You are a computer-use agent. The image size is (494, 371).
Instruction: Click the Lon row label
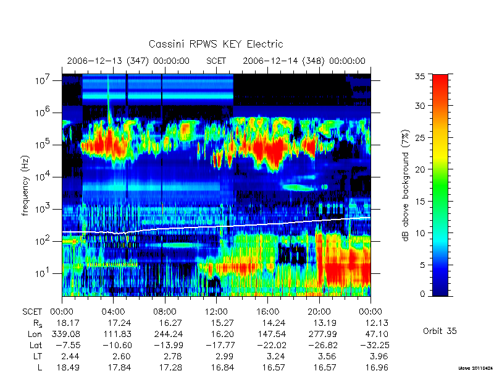[35, 334]
